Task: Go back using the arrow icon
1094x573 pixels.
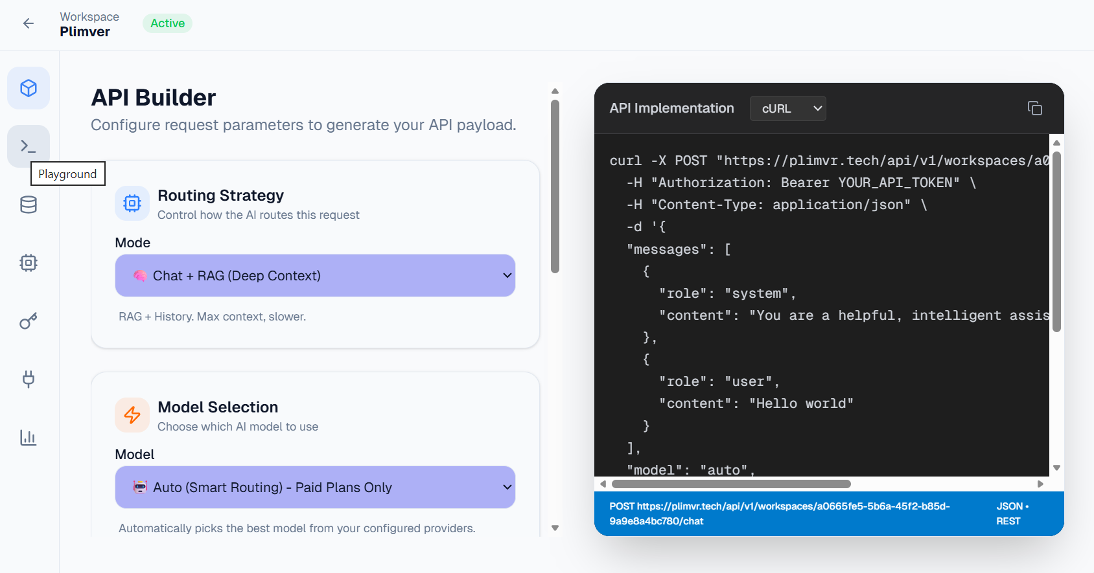Action: [x=29, y=24]
